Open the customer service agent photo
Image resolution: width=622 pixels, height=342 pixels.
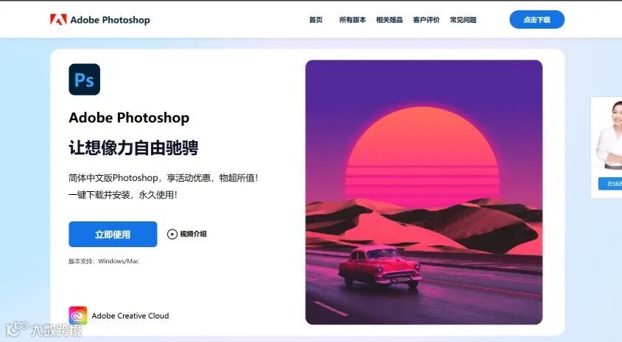(x=609, y=135)
